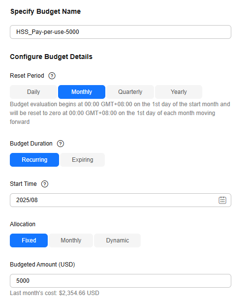250x299 pixels.
Task: Choose Quarterly reset period
Action: click(130, 92)
